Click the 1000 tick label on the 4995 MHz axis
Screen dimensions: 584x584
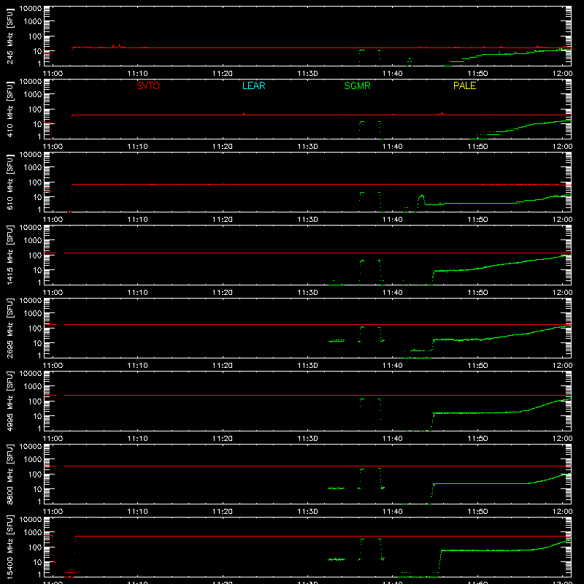coord(33,387)
